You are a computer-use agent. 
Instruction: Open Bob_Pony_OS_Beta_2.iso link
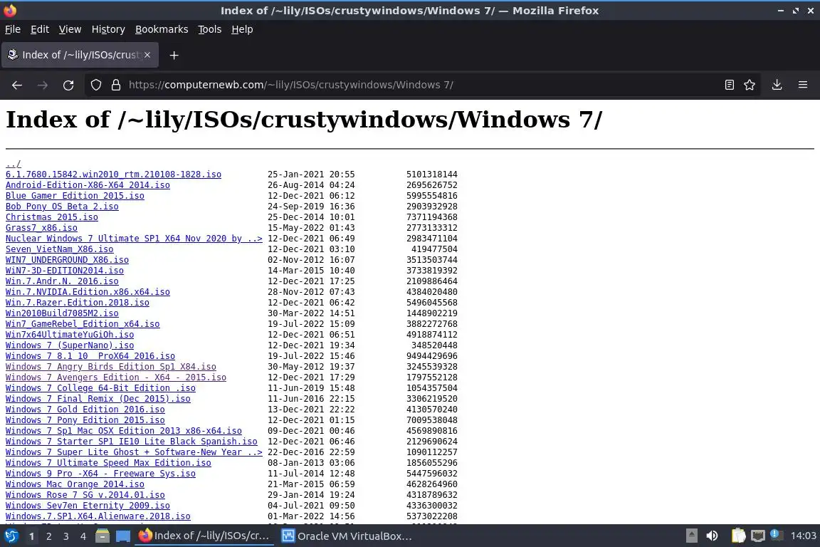pyautogui.click(x=62, y=207)
